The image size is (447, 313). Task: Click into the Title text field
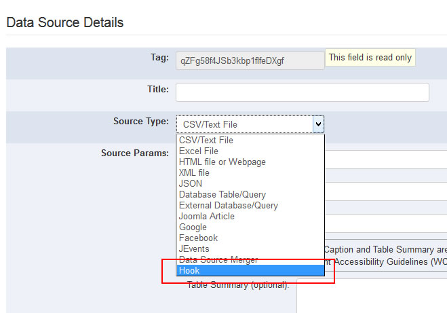(x=302, y=92)
